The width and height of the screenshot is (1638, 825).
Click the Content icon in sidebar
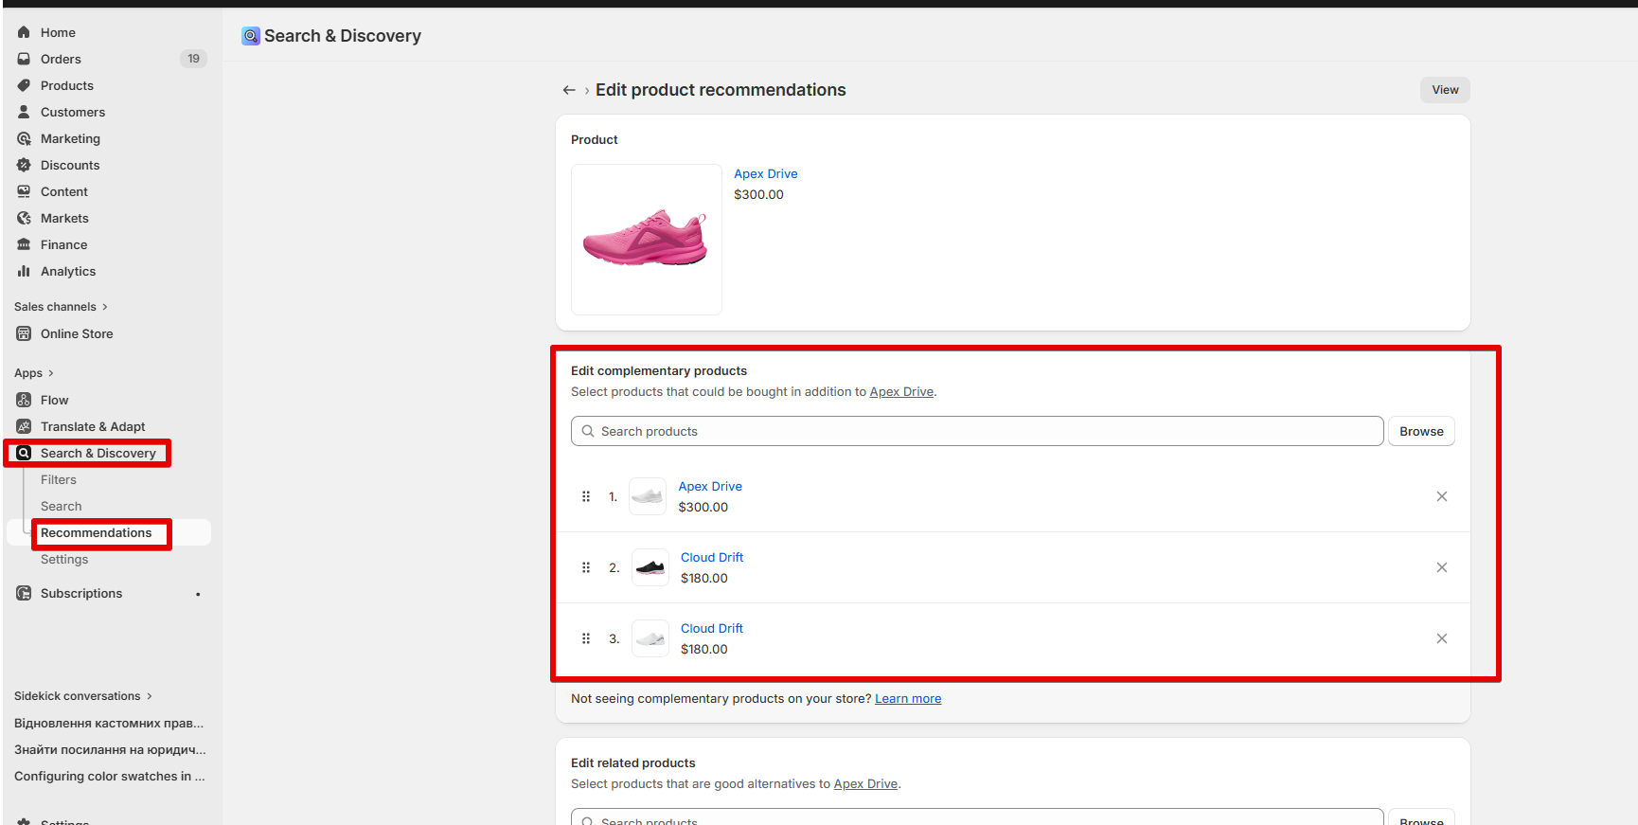pyautogui.click(x=24, y=191)
